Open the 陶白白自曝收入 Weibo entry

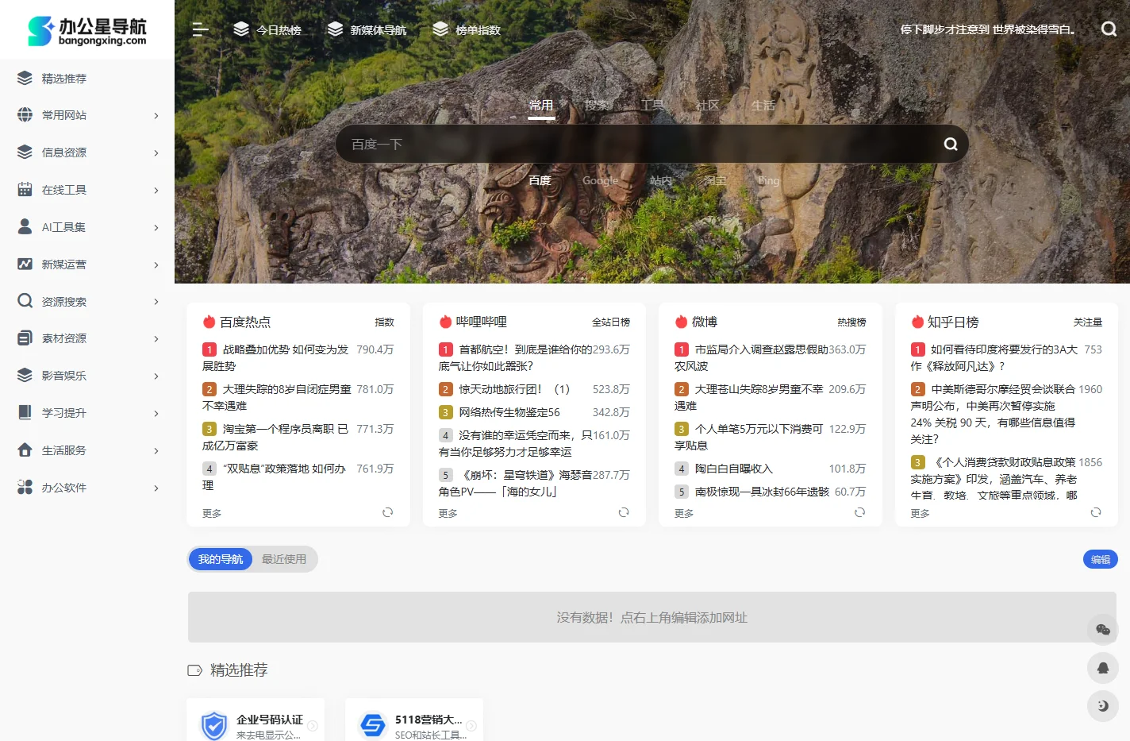(734, 469)
